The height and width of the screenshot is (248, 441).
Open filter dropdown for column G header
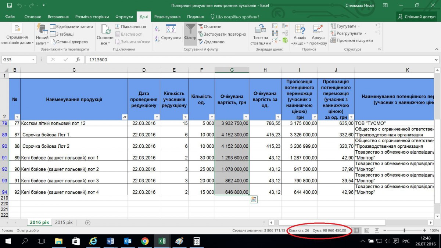tap(246, 116)
